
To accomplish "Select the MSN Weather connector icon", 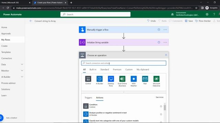I will point(134,79).
